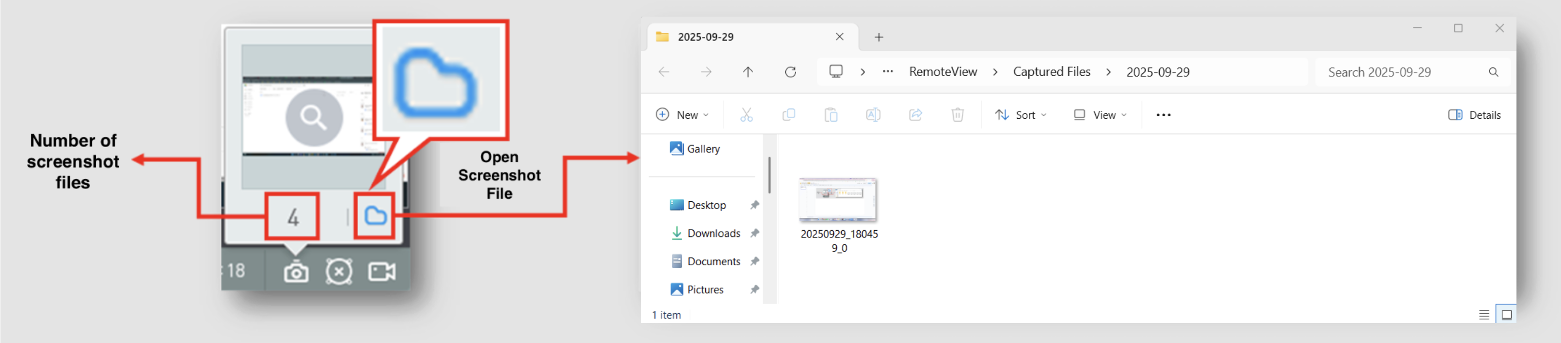Click the magnifier on screenshot preview
Image resolution: width=1561 pixels, height=343 pixels.
(x=314, y=118)
